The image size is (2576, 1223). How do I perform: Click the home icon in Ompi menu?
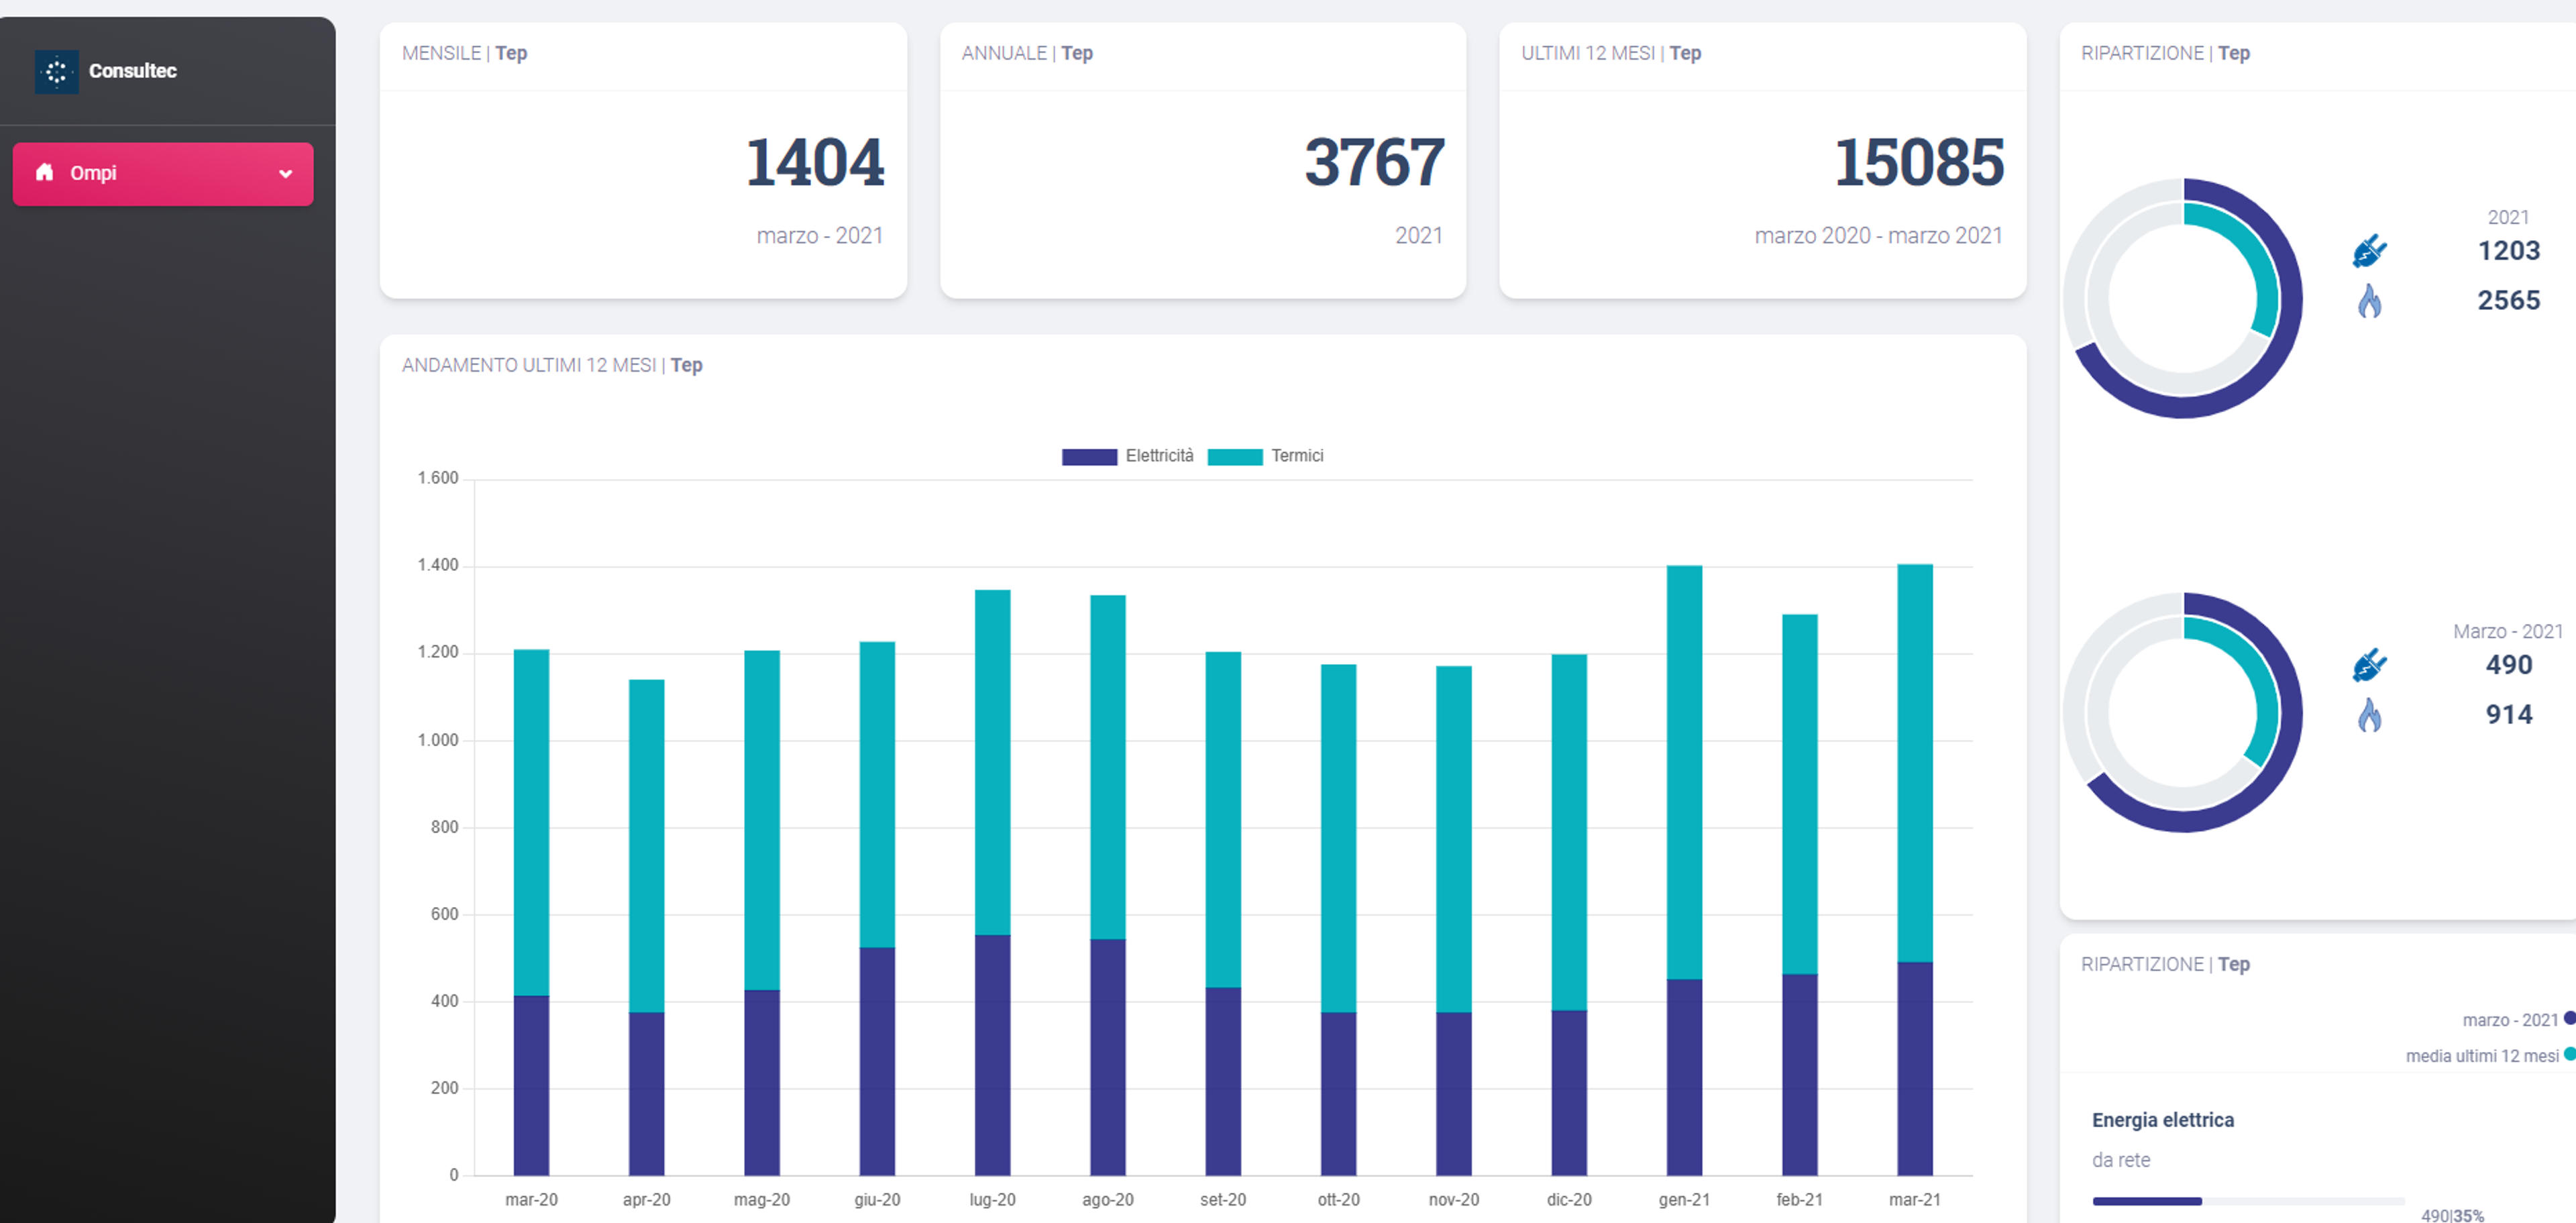44,173
